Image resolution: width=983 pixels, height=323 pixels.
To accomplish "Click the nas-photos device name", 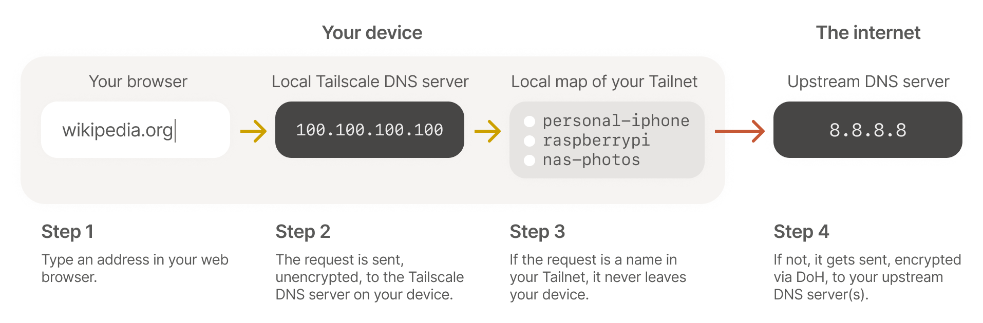I will point(591,160).
